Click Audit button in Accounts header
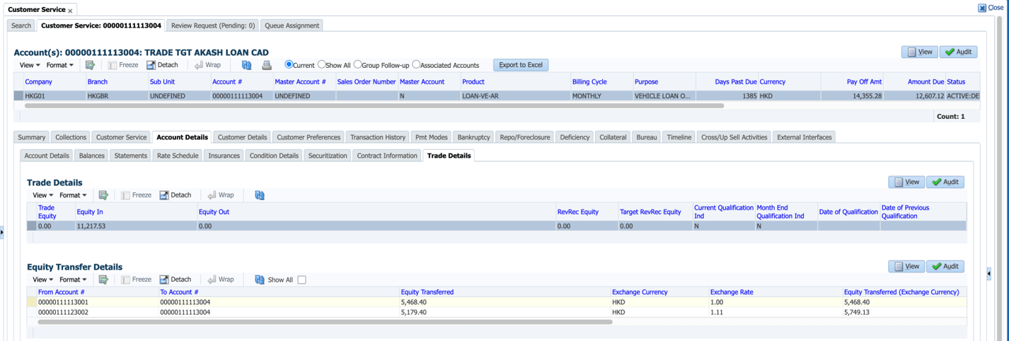Image resolution: width=1009 pixels, height=341 pixels. pyautogui.click(x=958, y=52)
